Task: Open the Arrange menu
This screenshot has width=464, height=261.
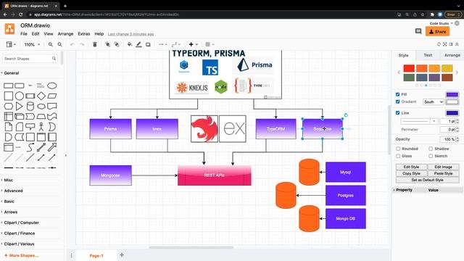Action: click(65, 34)
